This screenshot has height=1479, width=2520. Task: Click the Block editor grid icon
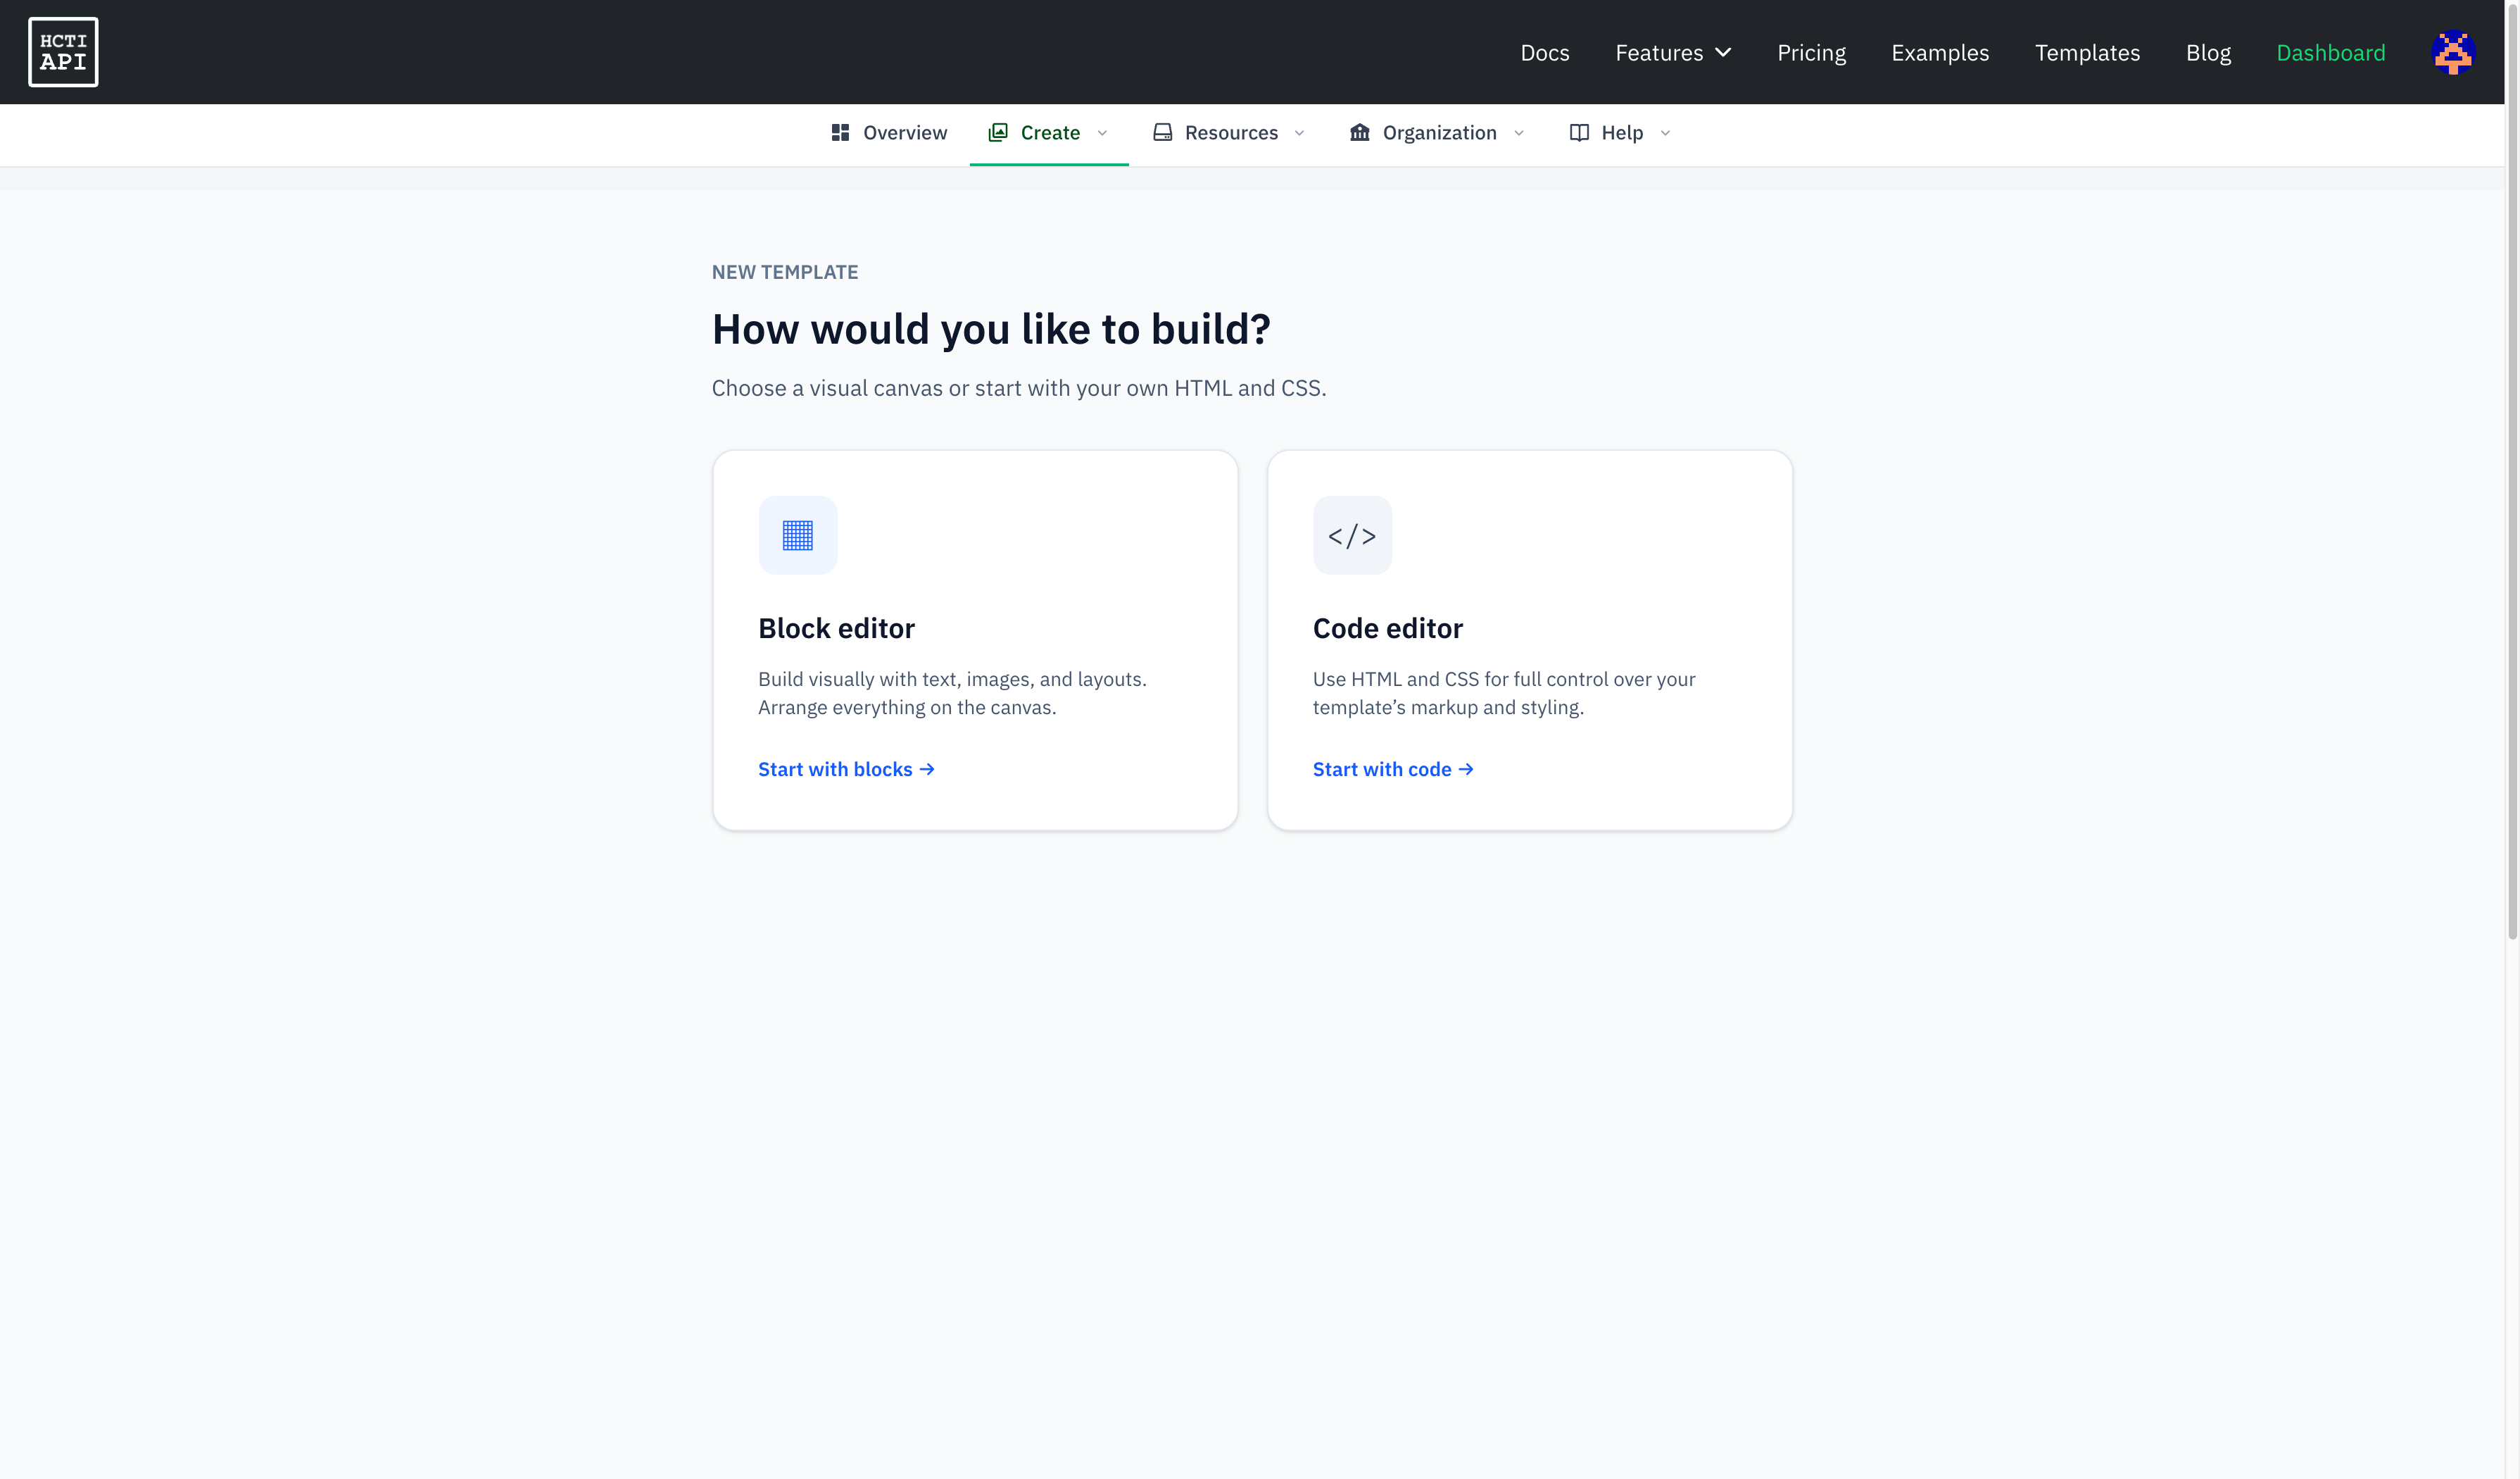(x=797, y=535)
